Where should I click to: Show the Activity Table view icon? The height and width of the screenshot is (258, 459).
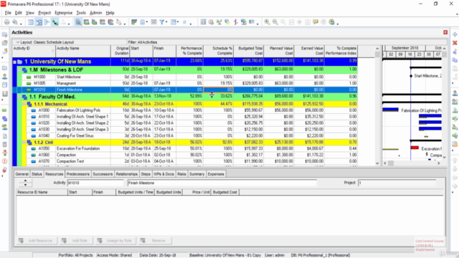coord(31,22)
